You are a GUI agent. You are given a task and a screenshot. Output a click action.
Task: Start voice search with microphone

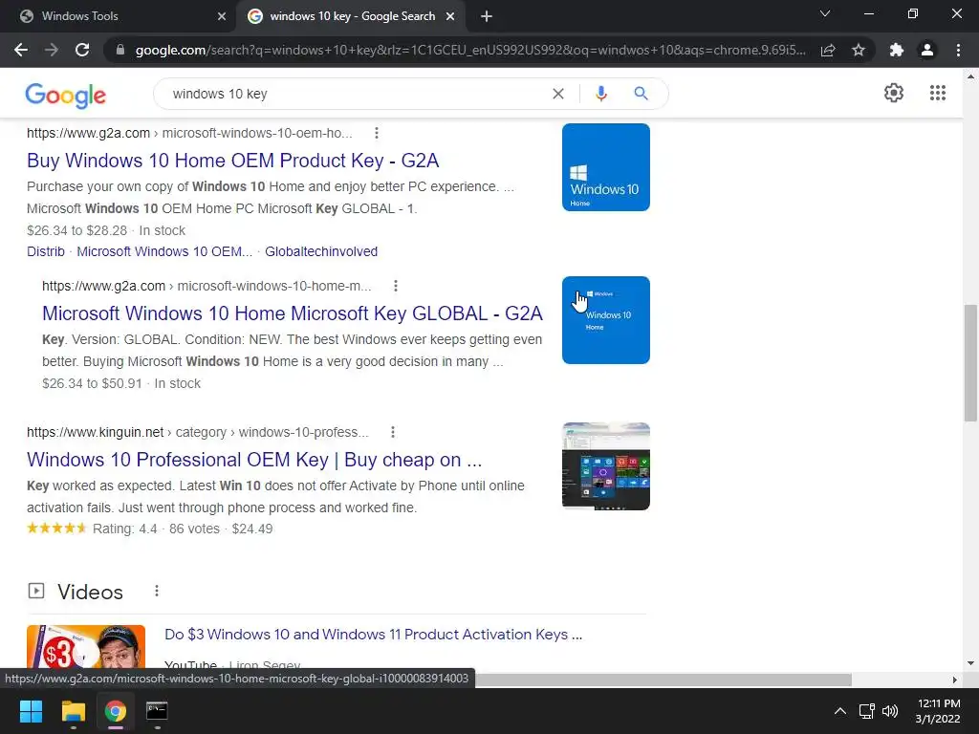coord(600,94)
